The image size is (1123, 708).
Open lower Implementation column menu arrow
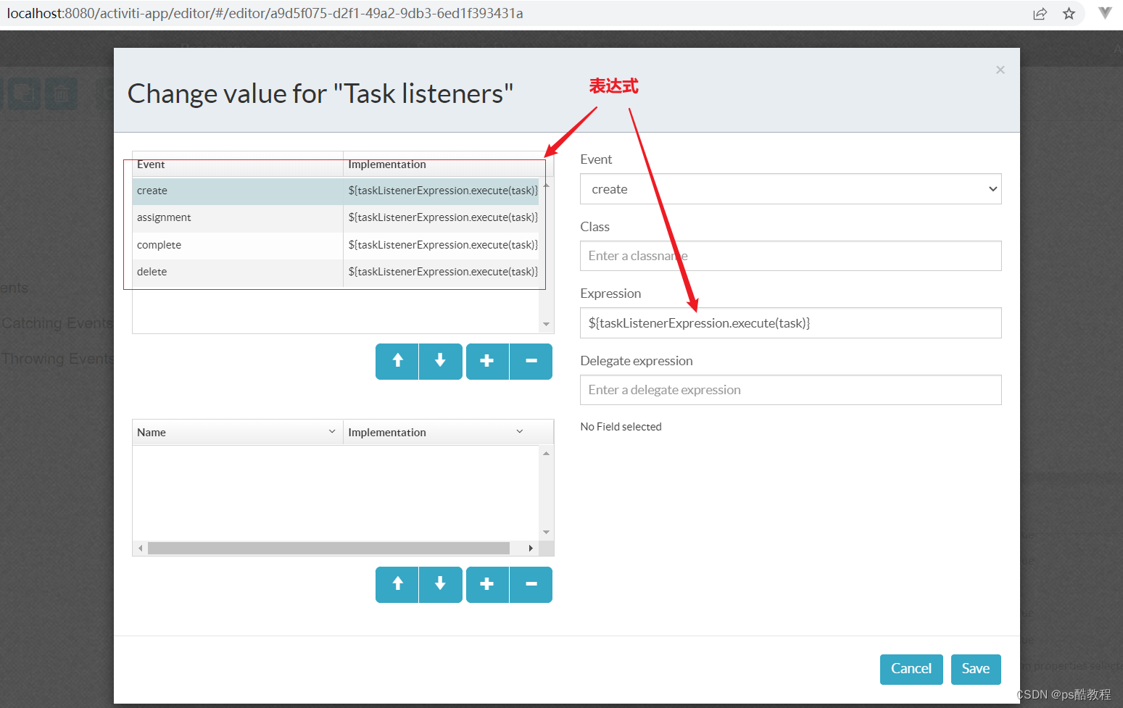(x=520, y=432)
